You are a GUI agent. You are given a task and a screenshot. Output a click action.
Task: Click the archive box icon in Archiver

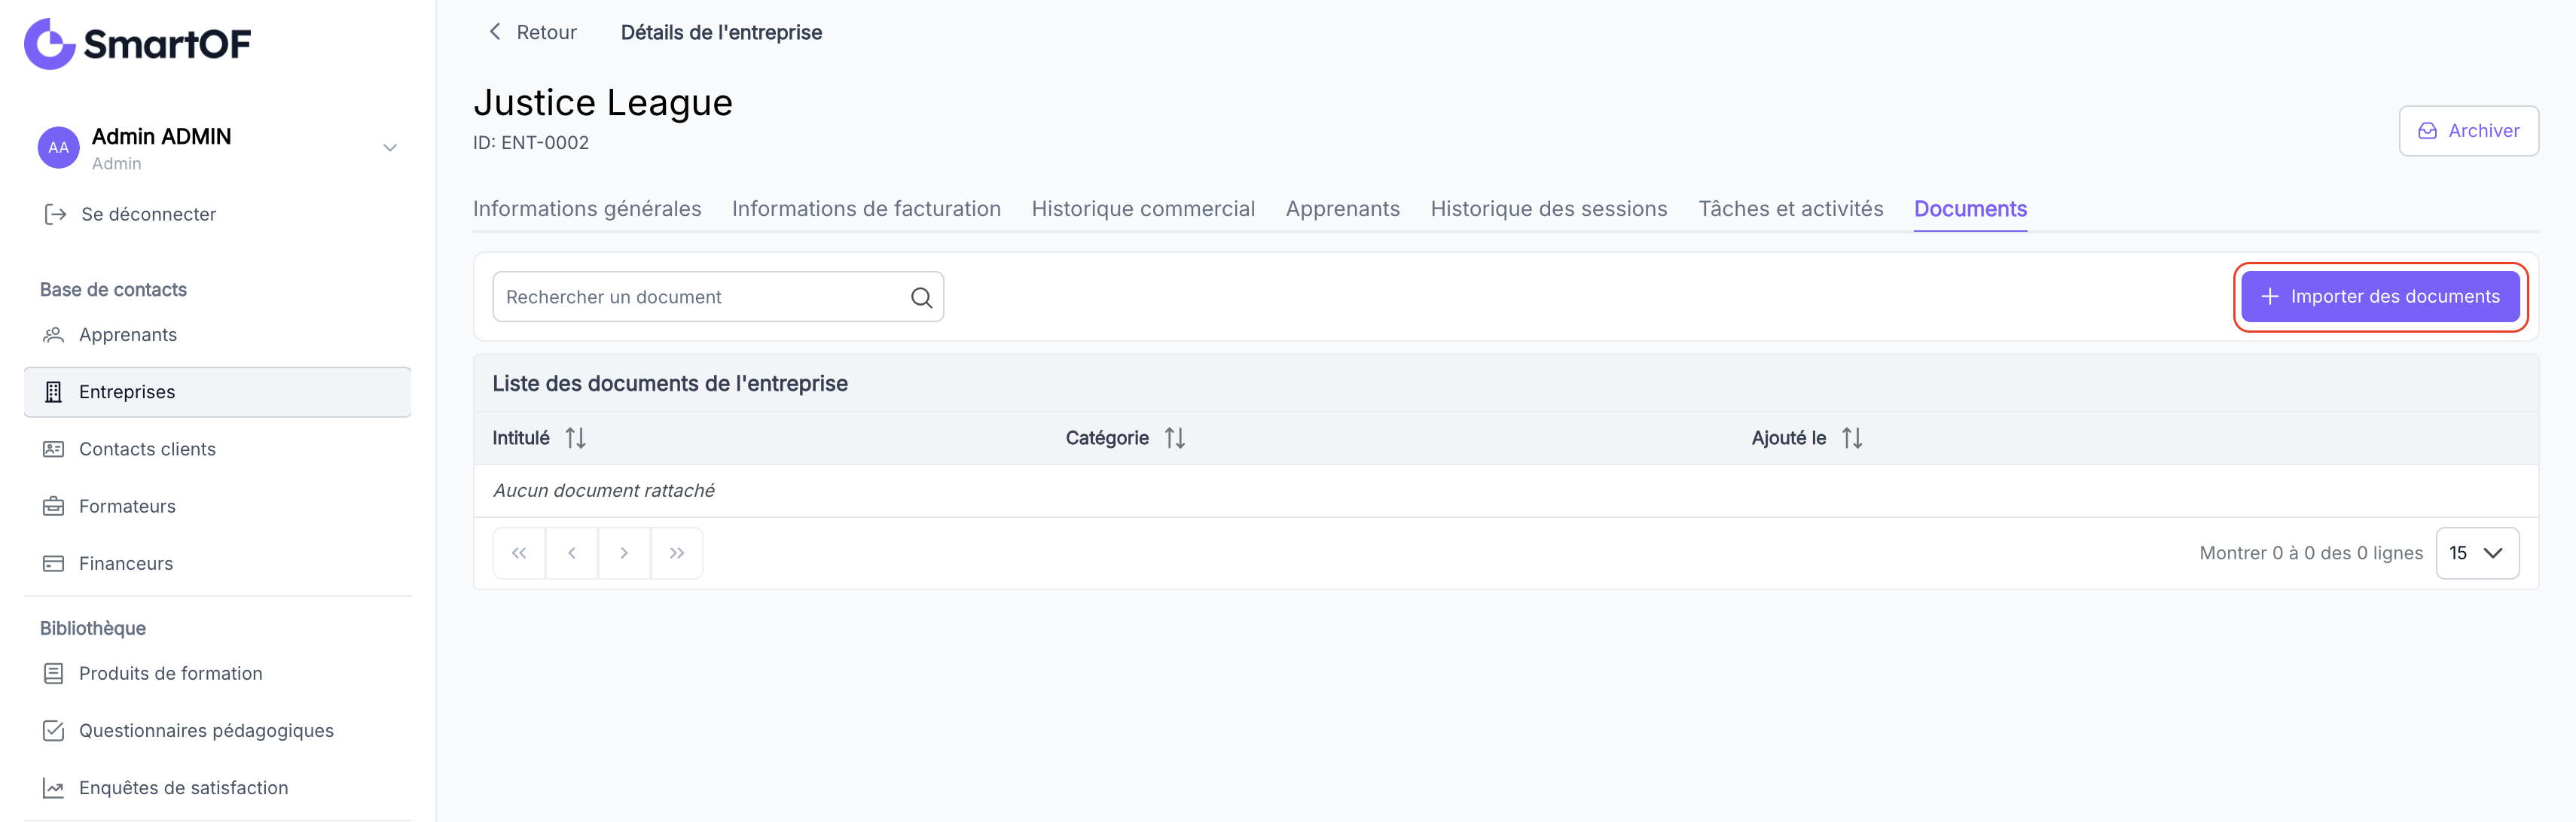(2427, 131)
